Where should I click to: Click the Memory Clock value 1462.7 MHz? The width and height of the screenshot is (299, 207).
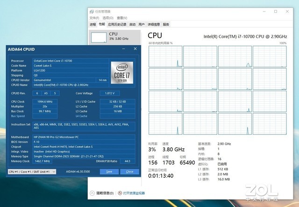43,161
